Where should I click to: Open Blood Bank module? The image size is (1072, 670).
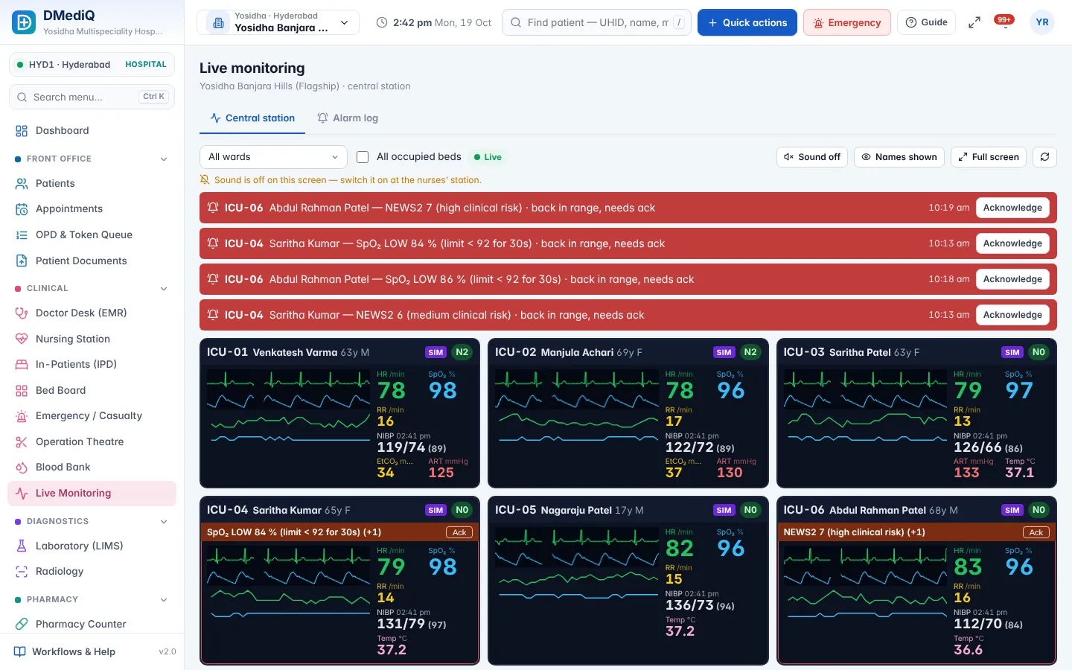(x=92, y=468)
